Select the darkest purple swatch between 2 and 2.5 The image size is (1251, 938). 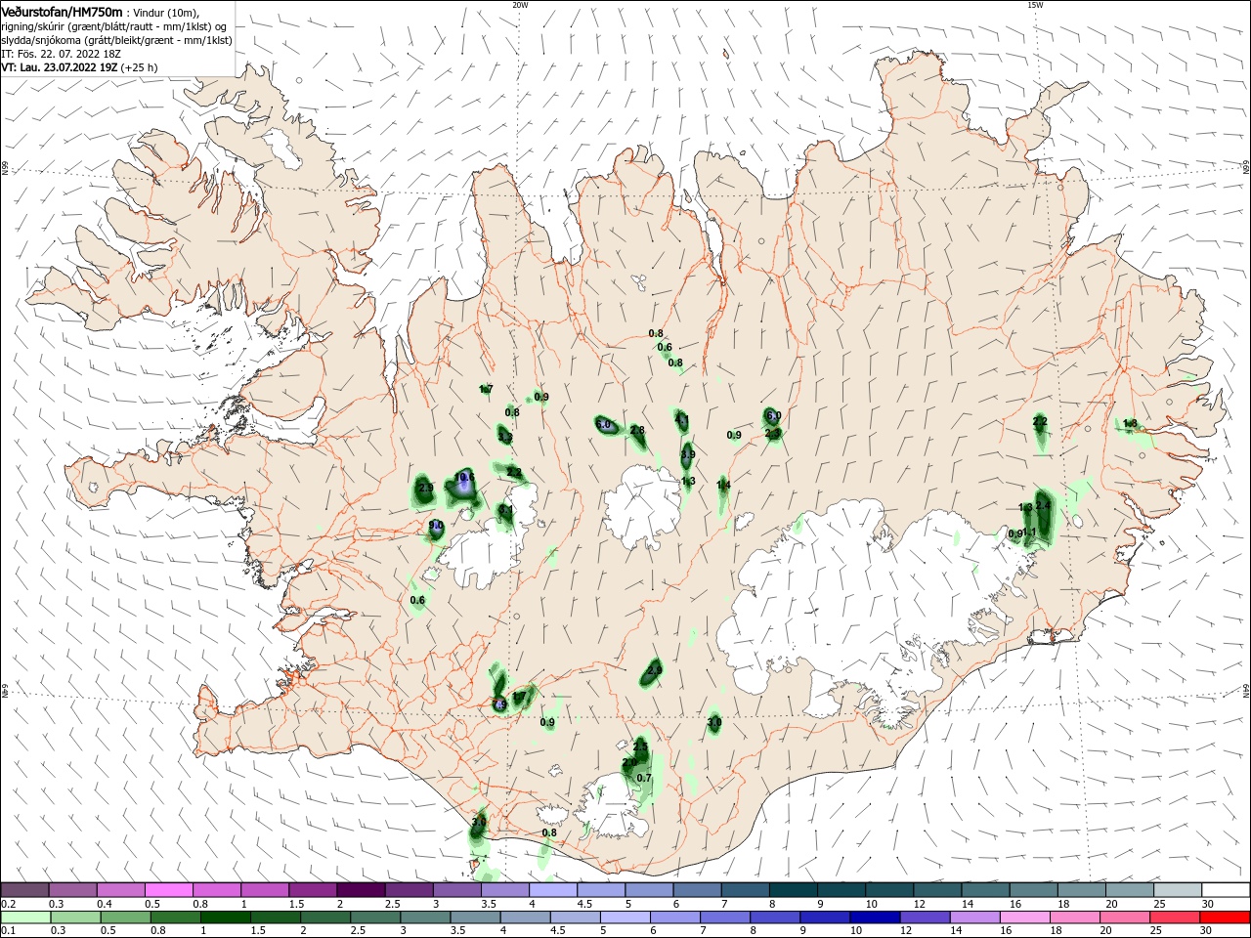[361, 890]
